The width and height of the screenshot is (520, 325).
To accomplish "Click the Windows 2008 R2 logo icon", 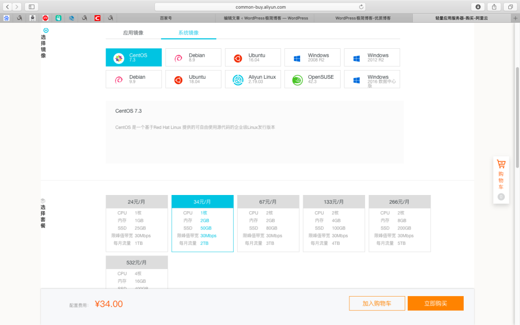I will [297, 58].
